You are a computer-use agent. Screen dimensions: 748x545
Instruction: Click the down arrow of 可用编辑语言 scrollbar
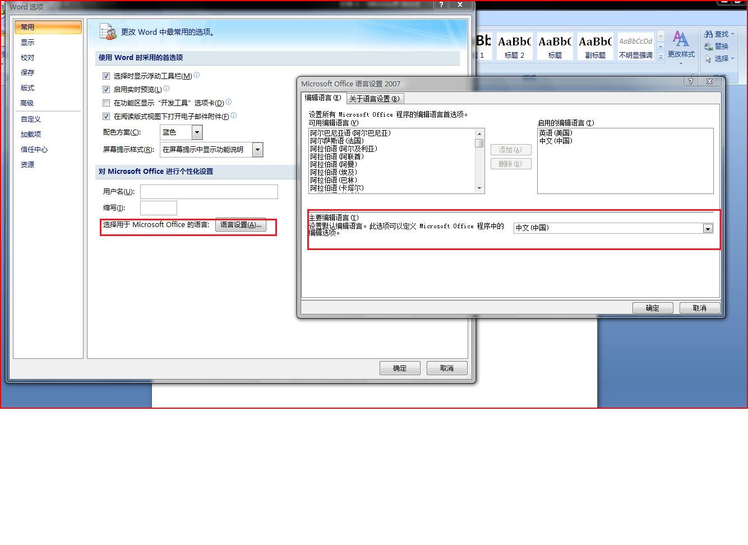click(x=479, y=188)
